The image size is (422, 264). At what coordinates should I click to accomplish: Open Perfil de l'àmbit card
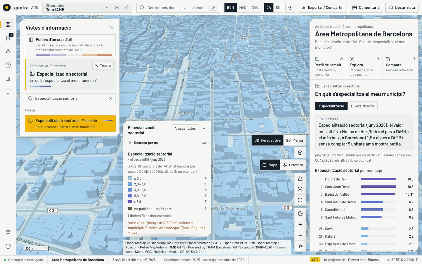coord(328,67)
